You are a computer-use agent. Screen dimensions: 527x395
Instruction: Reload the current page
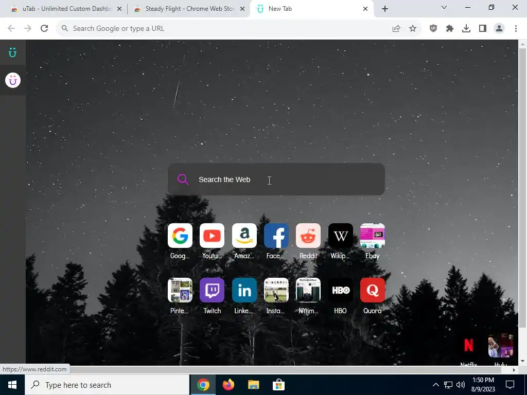(44, 29)
